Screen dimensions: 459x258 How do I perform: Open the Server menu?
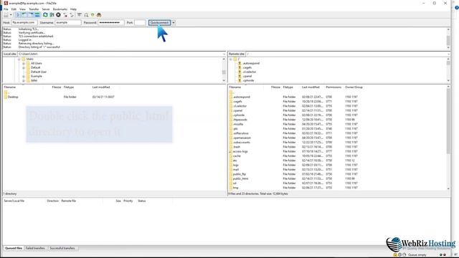pos(46,9)
